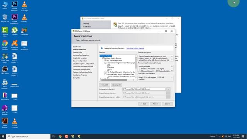This screenshot has width=247, height=139.
Task: Select the 31 Oct 13.00.mp3 VLC file
Action: click(24, 6)
